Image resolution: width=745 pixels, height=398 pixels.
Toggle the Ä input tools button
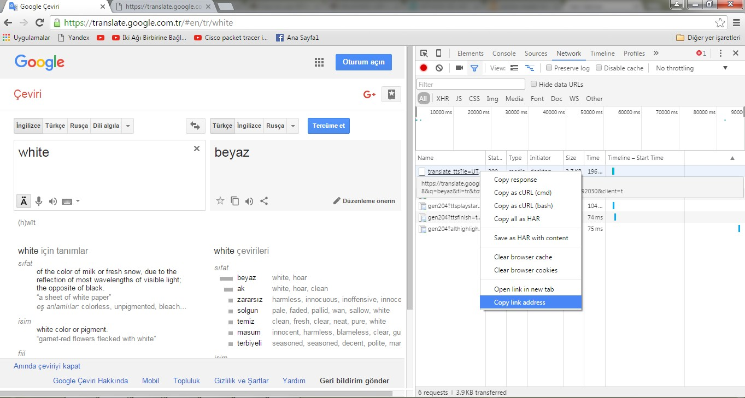24,201
